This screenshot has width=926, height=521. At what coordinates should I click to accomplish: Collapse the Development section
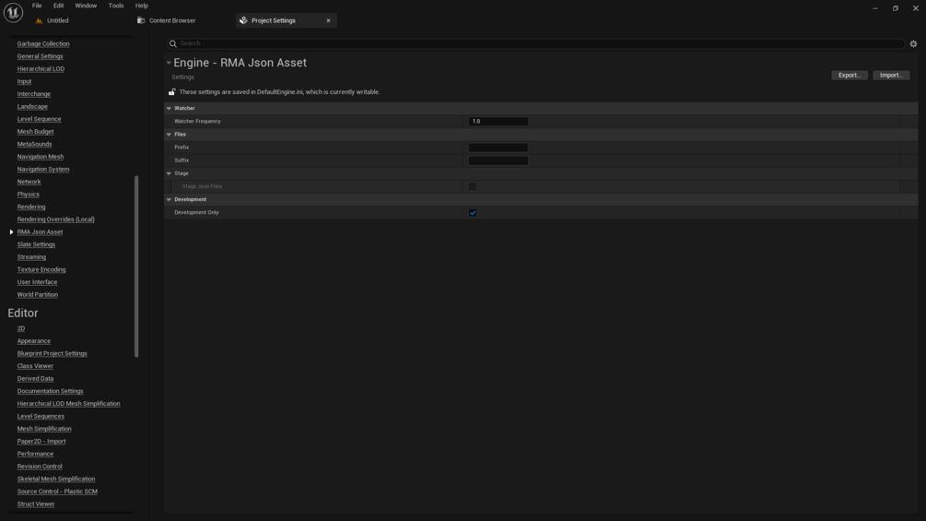pos(169,200)
